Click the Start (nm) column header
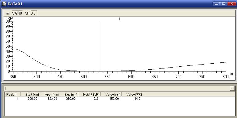Viewport: 237px width, 118px height. (x=31, y=95)
